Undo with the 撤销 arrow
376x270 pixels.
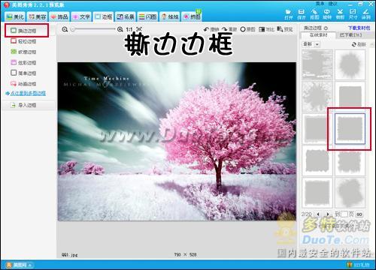[211, 29]
